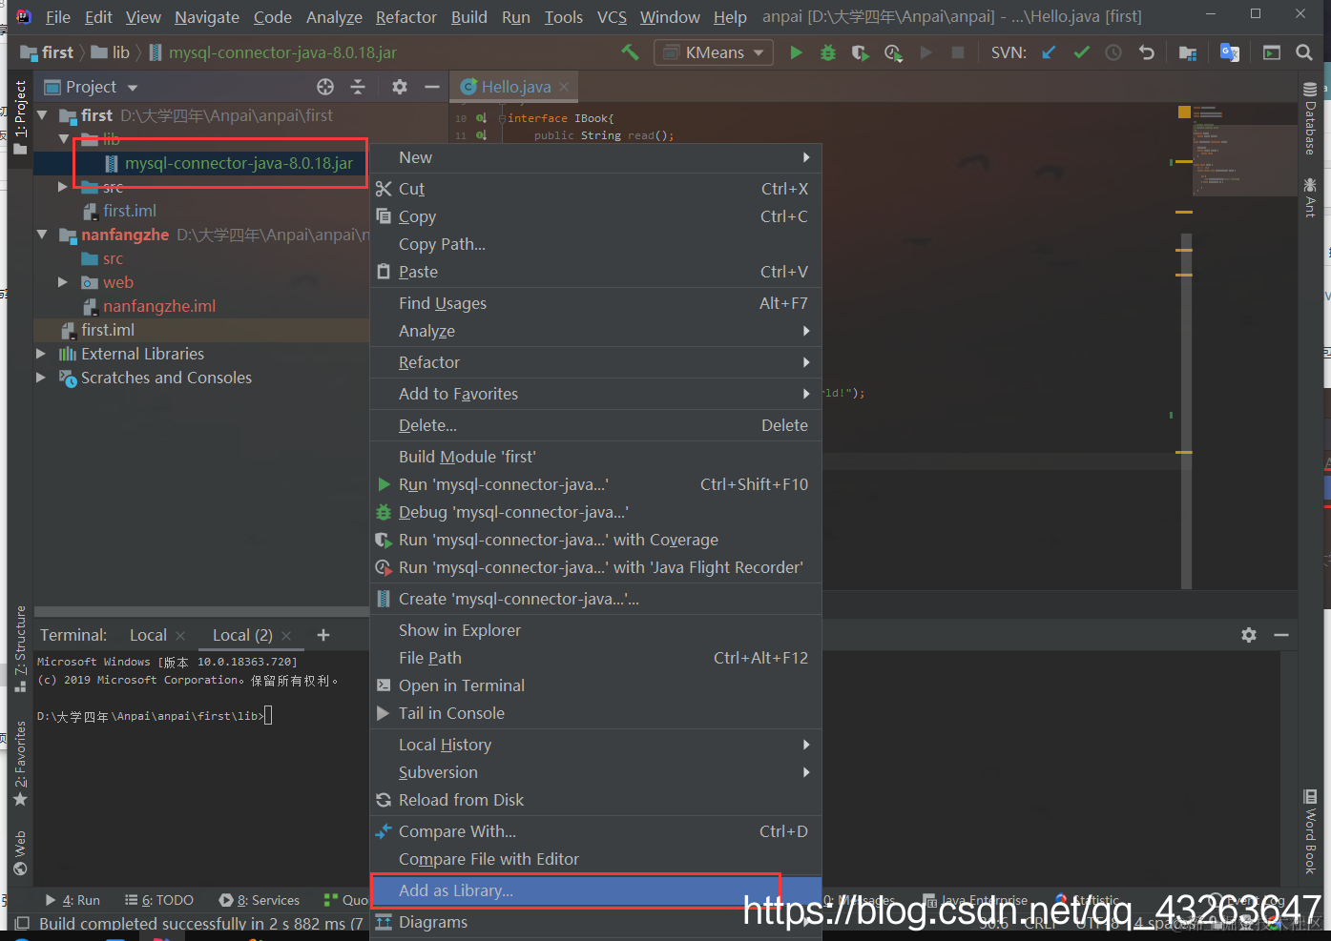Open the Word Book side panel

tap(1310, 831)
